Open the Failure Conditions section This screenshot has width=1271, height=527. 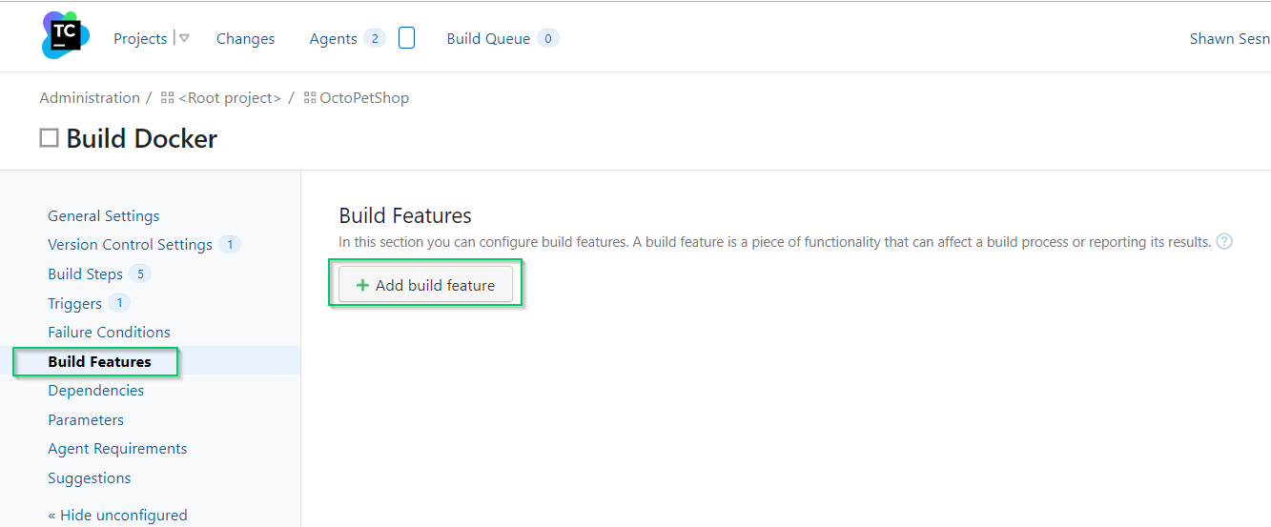(x=109, y=332)
